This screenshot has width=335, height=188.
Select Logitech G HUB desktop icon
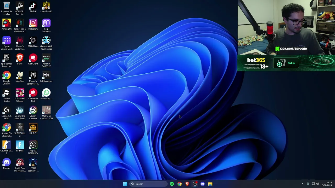(x=7, y=113)
